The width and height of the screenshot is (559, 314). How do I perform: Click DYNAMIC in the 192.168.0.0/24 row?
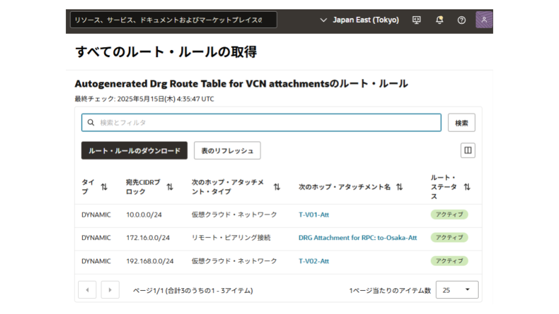96,261
